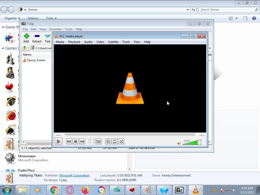
Task: Toggle VLC fullscreen mode
Action: click(92, 142)
